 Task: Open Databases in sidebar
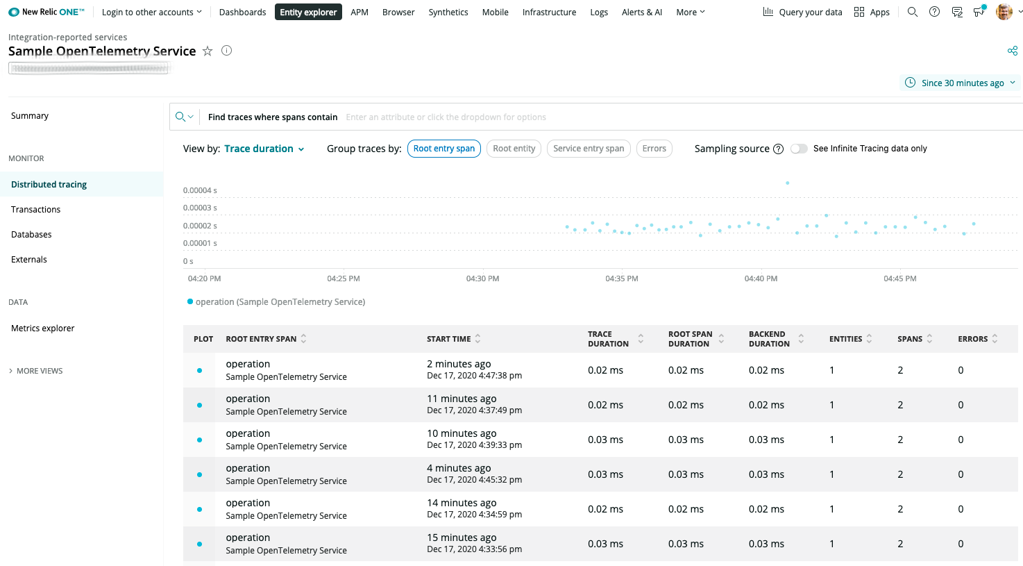tap(31, 234)
